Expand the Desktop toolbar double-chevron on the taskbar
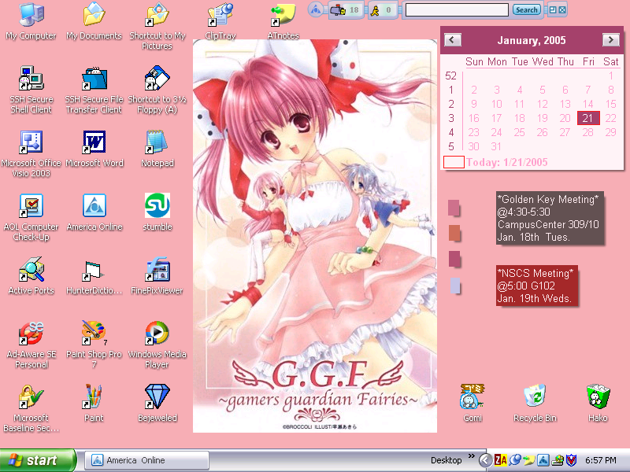630x472 pixels. [471, 456]
